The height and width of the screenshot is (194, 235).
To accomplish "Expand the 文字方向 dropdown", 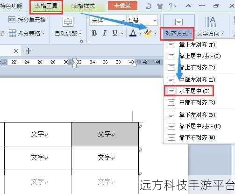I will [222, 34].
